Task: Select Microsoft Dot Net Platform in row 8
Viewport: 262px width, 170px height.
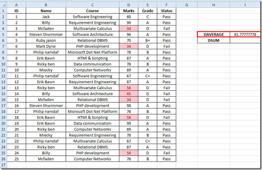Action: point(92,52)
